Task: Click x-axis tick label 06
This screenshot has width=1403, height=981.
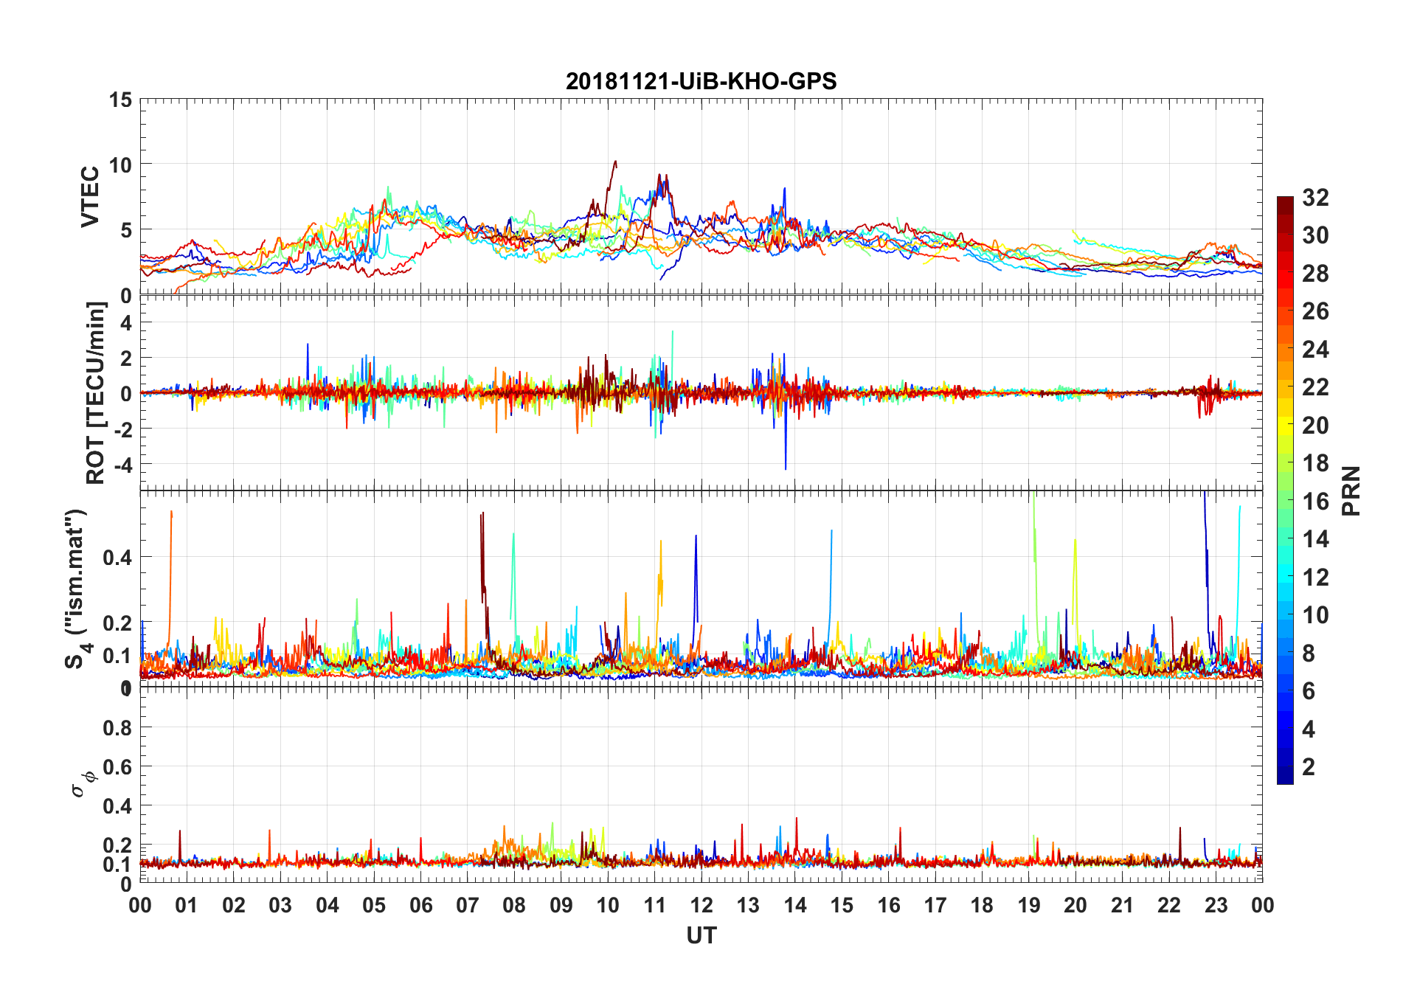Action: pyautogui.click(x=421, y=905)
